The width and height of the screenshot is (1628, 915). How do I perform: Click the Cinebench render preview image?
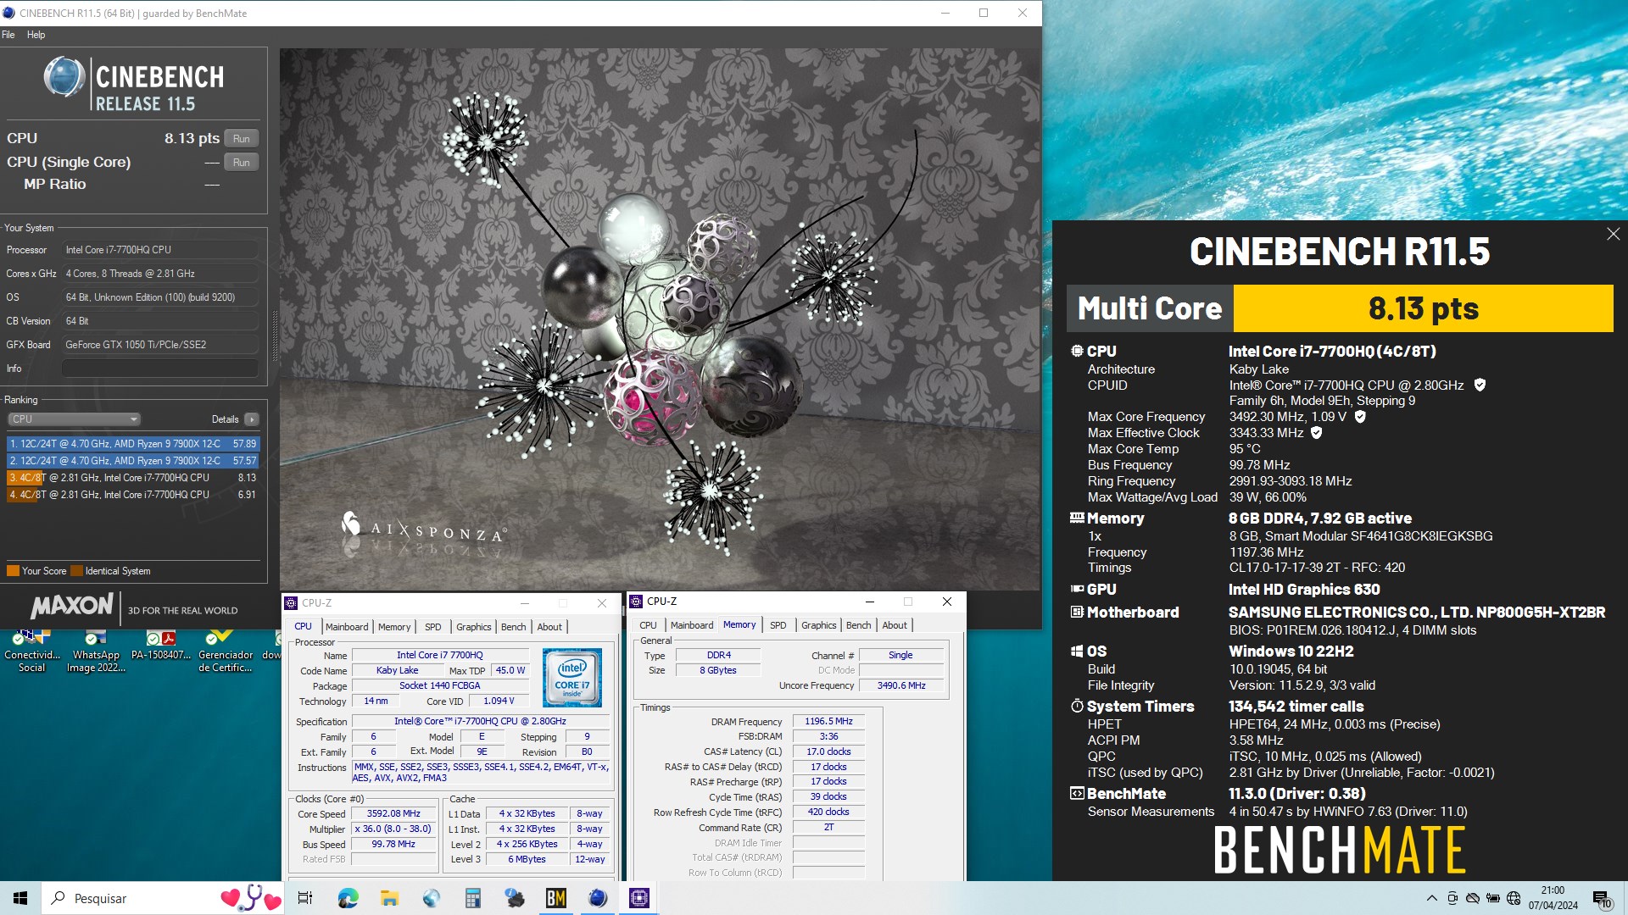pos(660,319)
